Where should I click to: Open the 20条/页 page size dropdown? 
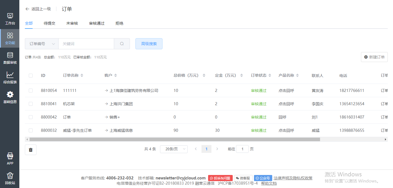click(x=174, y=149)
